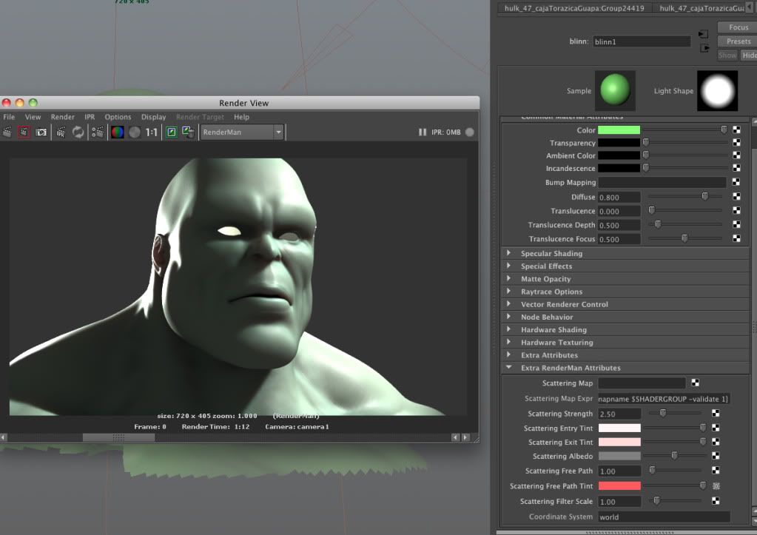Click the map button next to Color attribute

pyautogui.click(x=736, y=130)
